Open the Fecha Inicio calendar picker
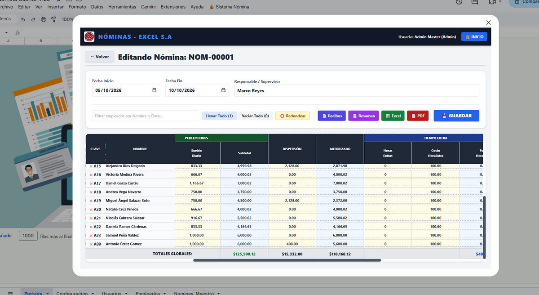This screenshot has height=295, width=539. [x=155, y=90]
